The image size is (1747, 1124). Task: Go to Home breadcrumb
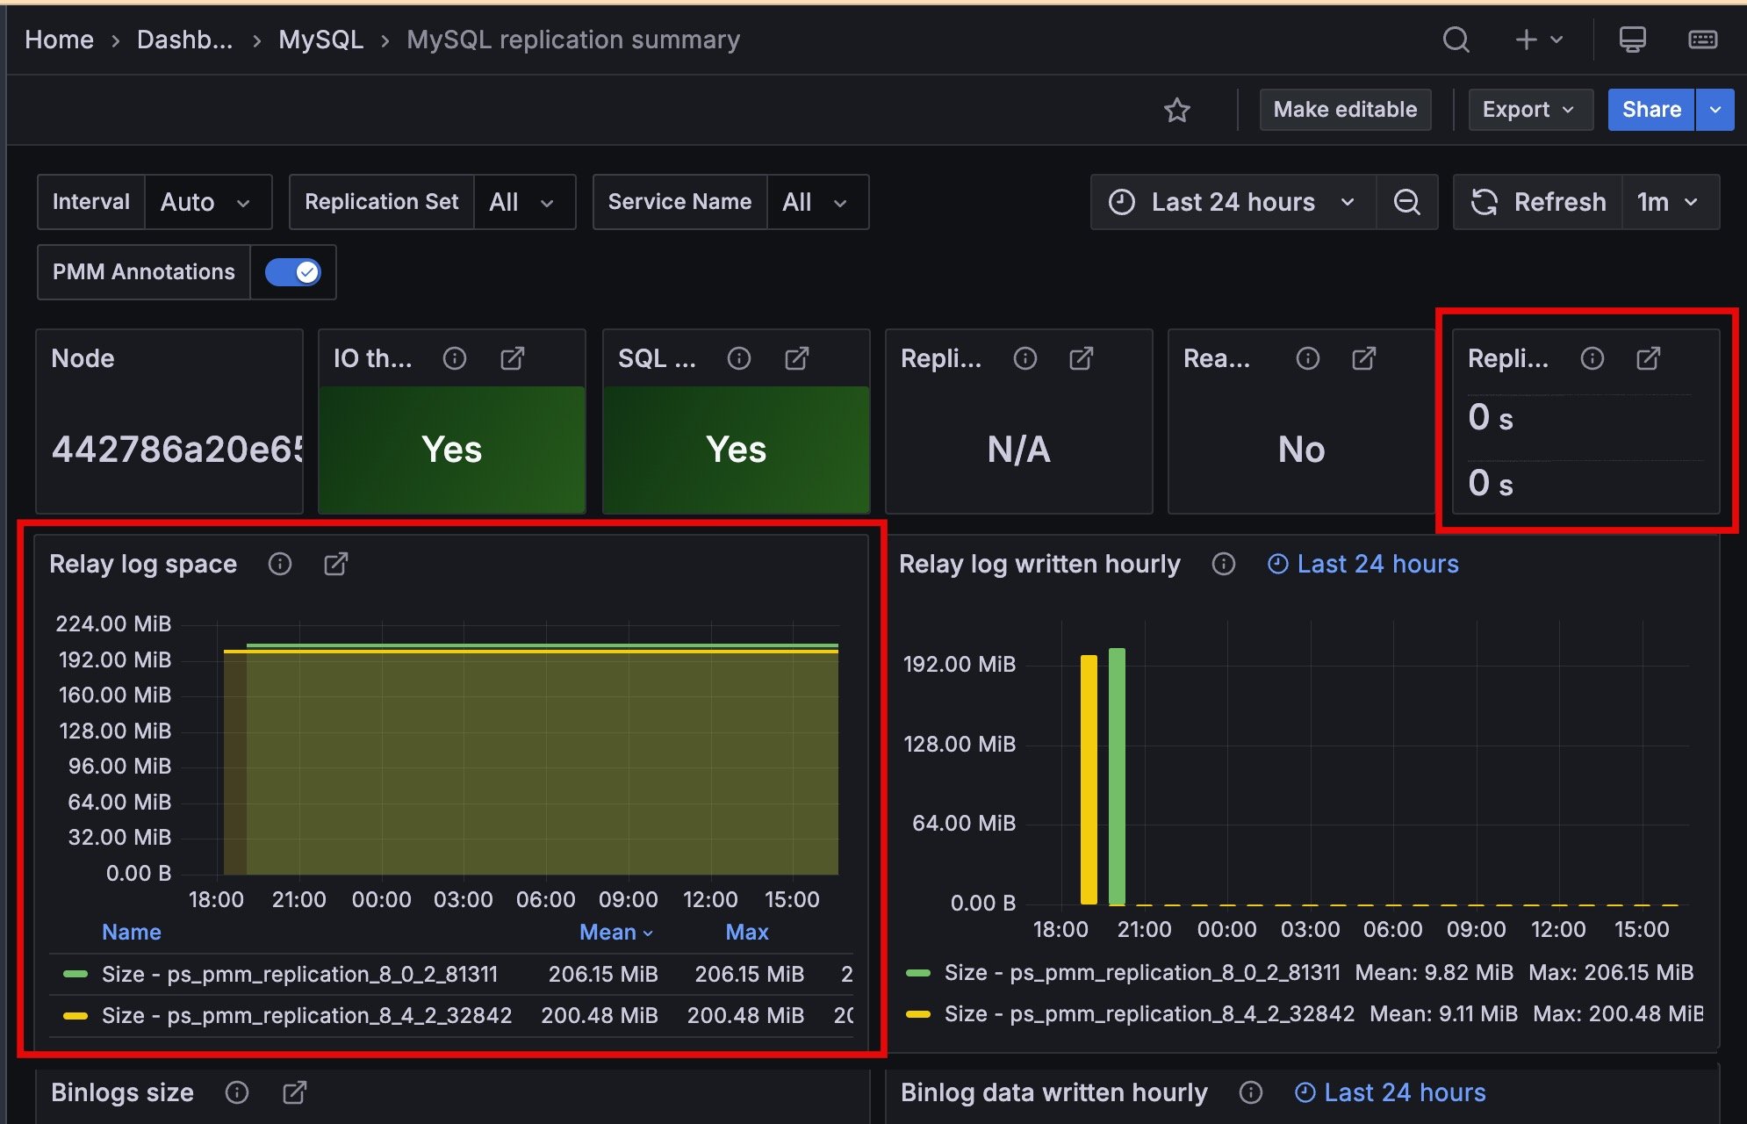click(x=59, y=40)
